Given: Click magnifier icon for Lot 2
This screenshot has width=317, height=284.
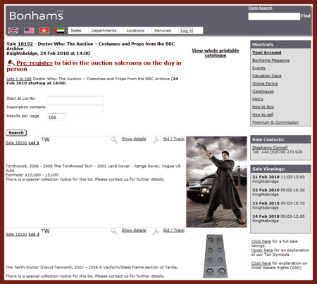Looking at the screenshot, I should coord(114,231).
